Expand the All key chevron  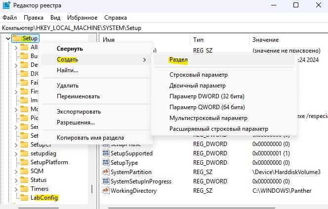point(16,48)
